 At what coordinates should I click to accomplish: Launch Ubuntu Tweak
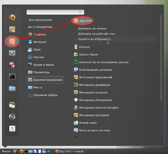pos(86,54)
